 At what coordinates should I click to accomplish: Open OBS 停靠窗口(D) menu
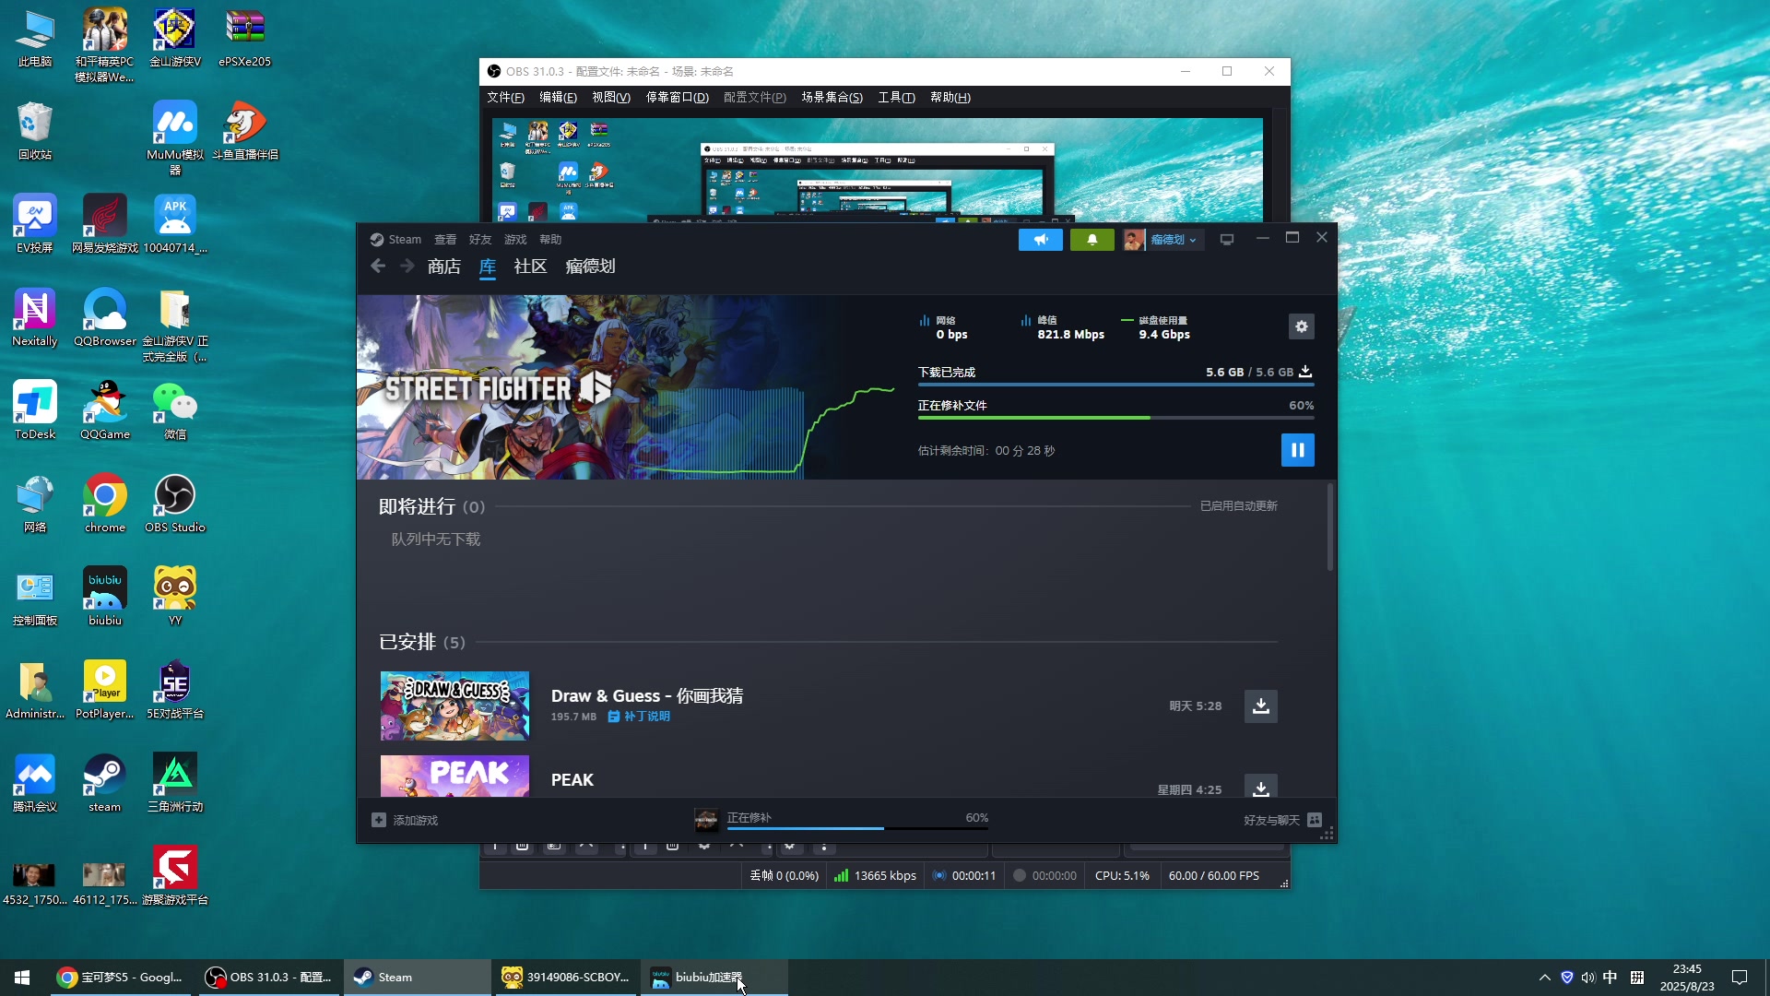pyautogui.click(x=677, y=98)
